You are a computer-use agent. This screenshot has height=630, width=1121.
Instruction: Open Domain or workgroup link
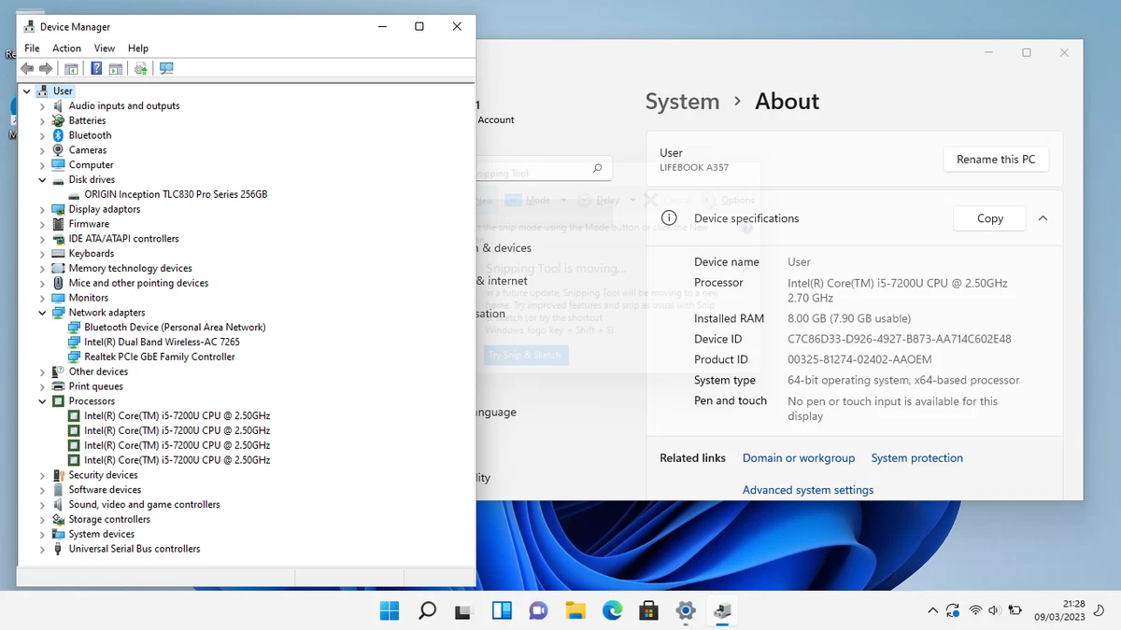point(799,458)
